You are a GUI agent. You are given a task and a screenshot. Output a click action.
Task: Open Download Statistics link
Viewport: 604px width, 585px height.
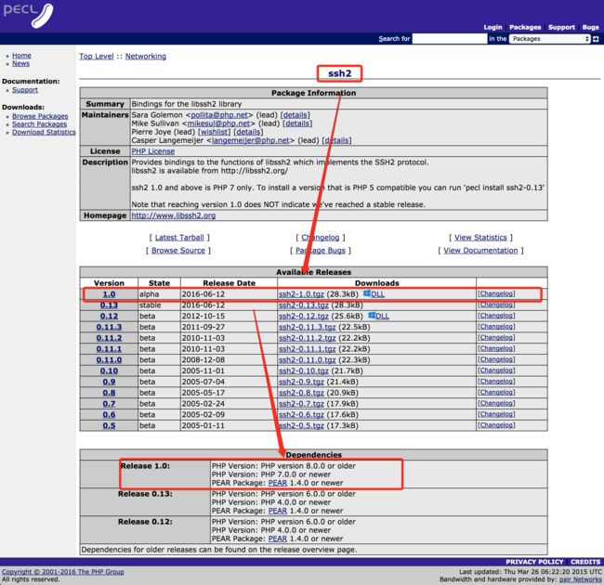pyautogui.click(x=44, y=132)
